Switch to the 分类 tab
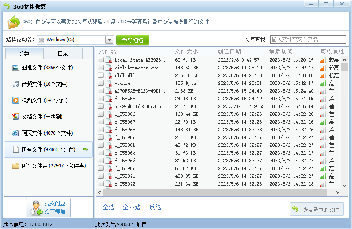 click(x=24, y=53)
